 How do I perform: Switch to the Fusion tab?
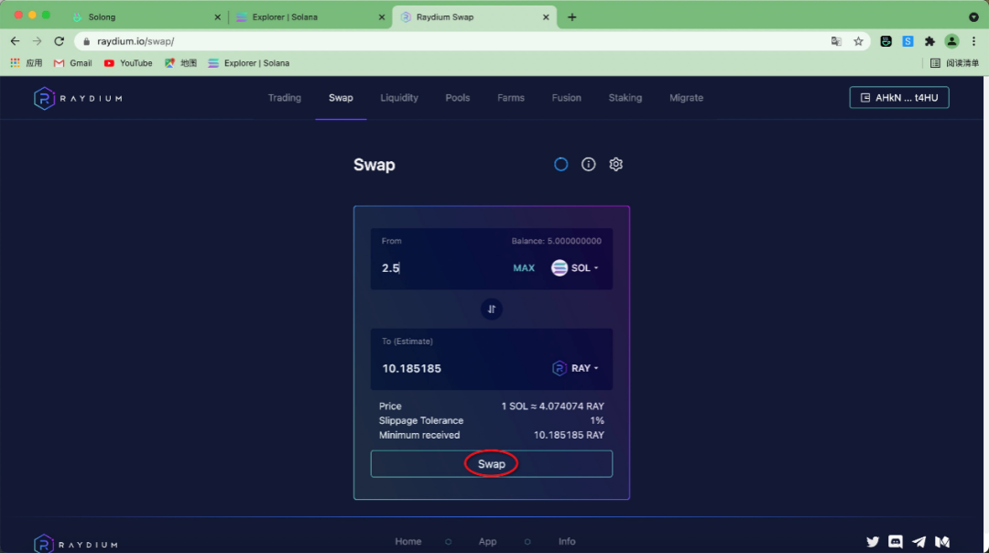pyautogui.click(x=567, y=98)
